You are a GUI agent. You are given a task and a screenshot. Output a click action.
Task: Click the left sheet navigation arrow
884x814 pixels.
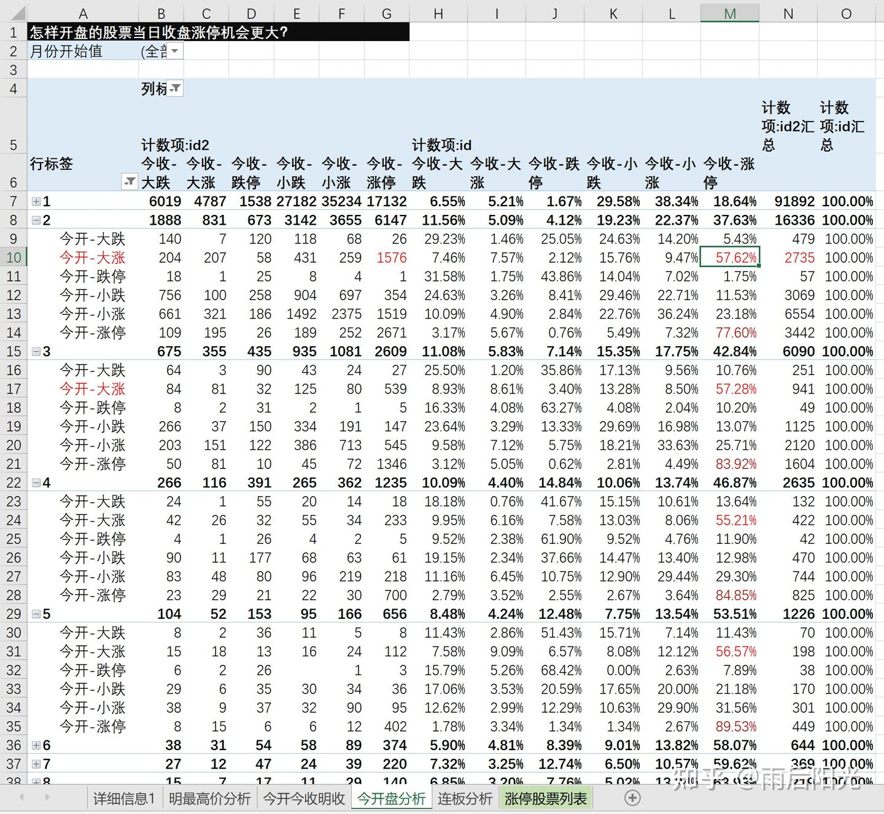pyautogui.click(x=23, y=798)
